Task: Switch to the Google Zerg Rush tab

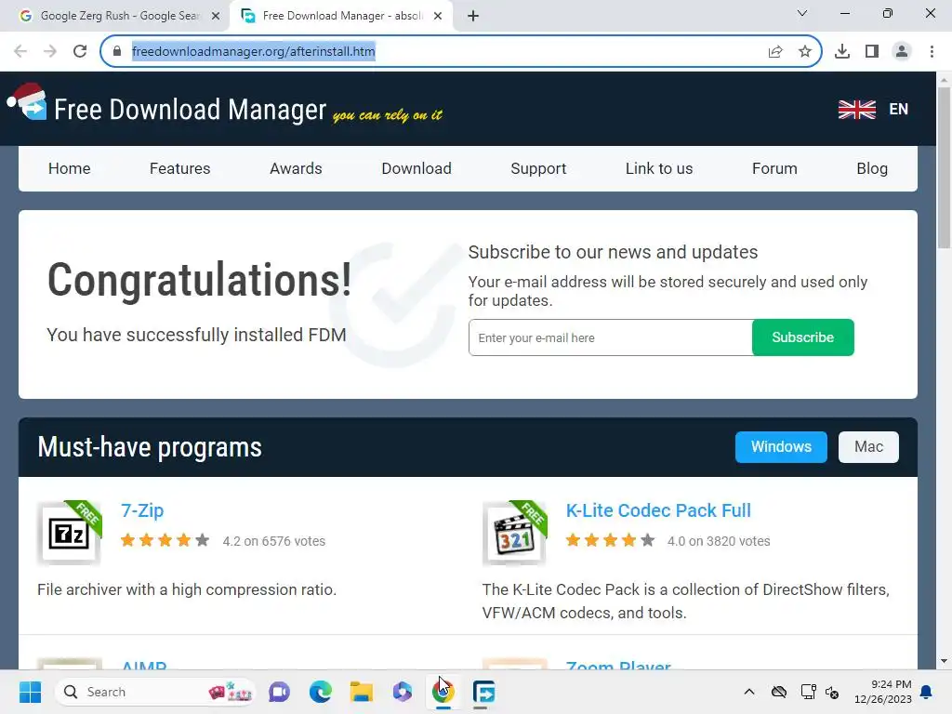Action: [115, 16]
